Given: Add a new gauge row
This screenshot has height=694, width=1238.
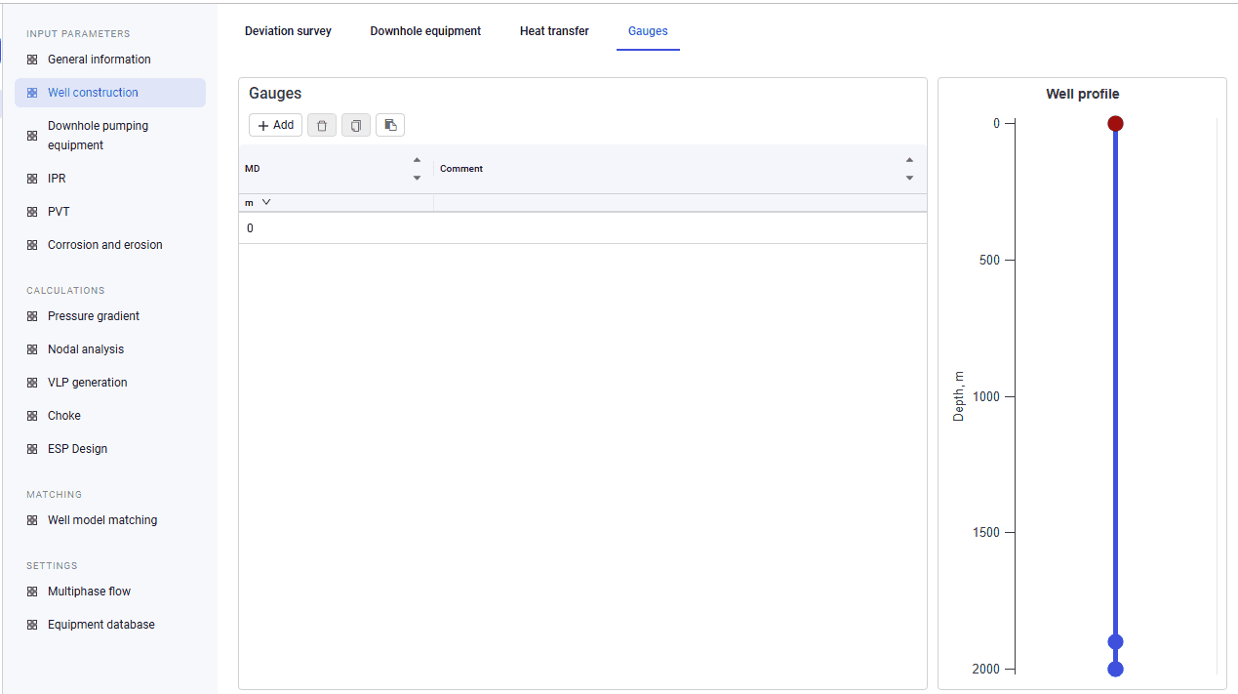Looking at the screenshot, I should [x=275, y=125].
